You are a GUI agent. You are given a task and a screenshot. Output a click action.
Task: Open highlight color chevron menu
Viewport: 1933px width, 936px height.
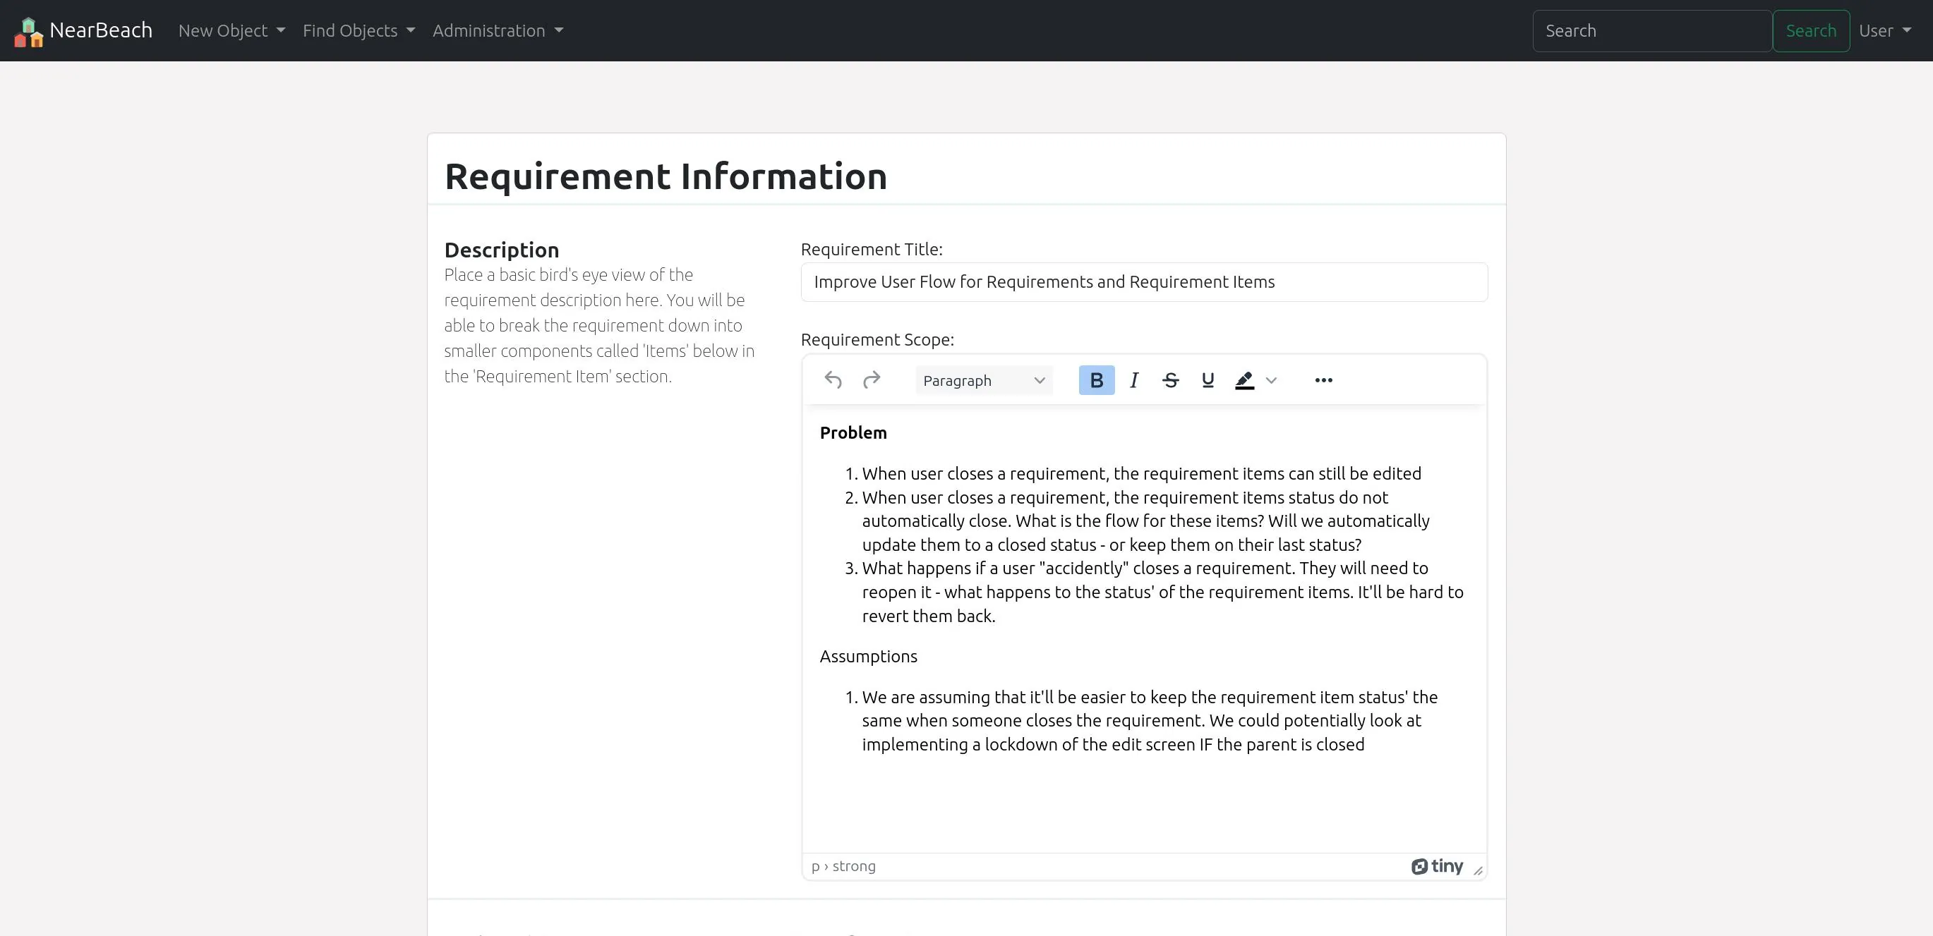(x=1271, y=380)
